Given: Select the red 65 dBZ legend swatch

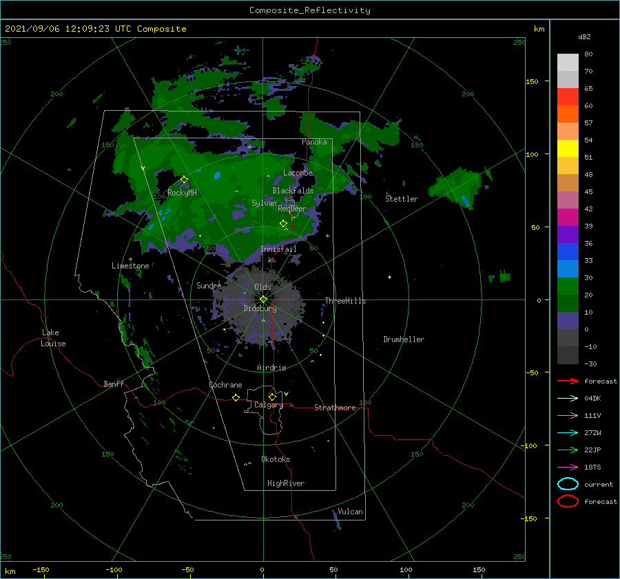Looking at the screenshot, I should [568, 97].
